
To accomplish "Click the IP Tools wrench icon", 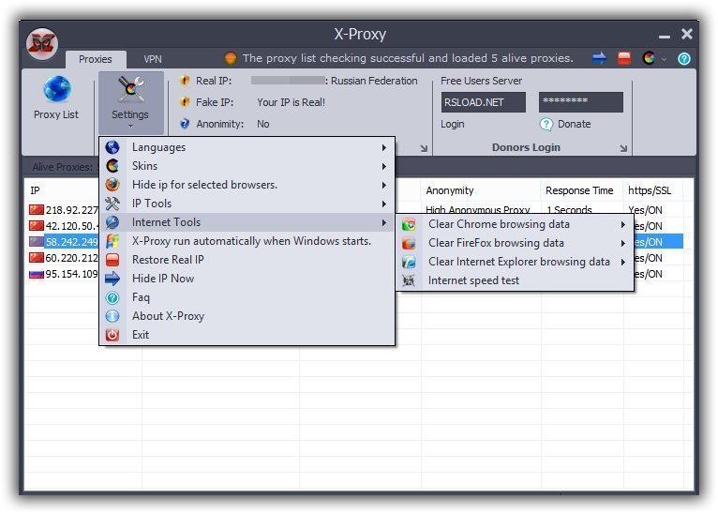I will [x=112, y=204].
